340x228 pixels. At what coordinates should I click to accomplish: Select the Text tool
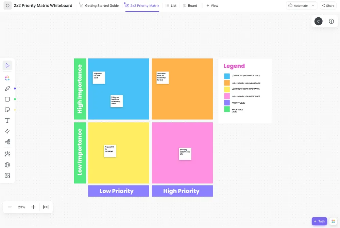point(7,120)
